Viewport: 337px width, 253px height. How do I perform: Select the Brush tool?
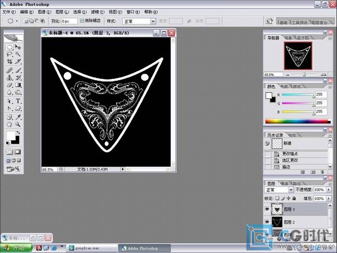[18, 70]
